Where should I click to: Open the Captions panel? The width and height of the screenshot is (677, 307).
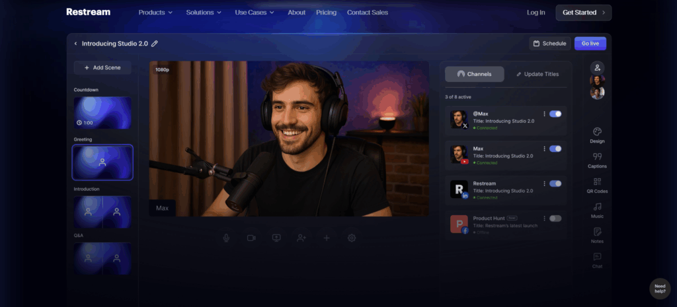click(x=597, y=160)
